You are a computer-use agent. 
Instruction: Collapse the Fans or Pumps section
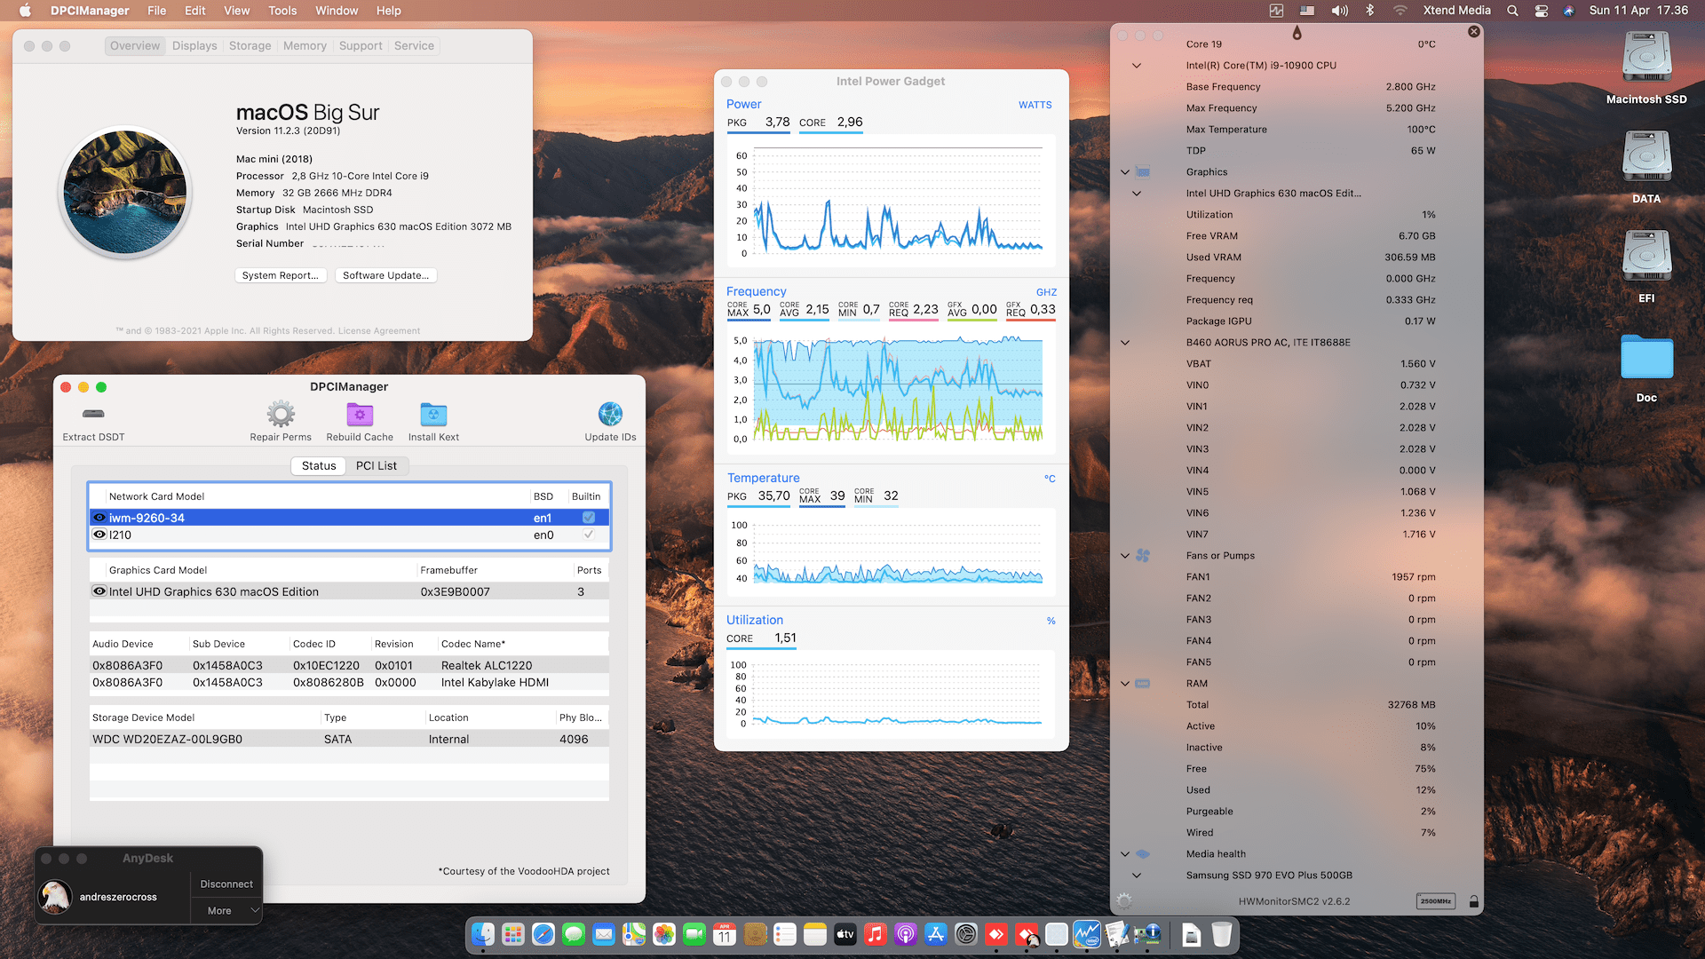point(1125,556)
